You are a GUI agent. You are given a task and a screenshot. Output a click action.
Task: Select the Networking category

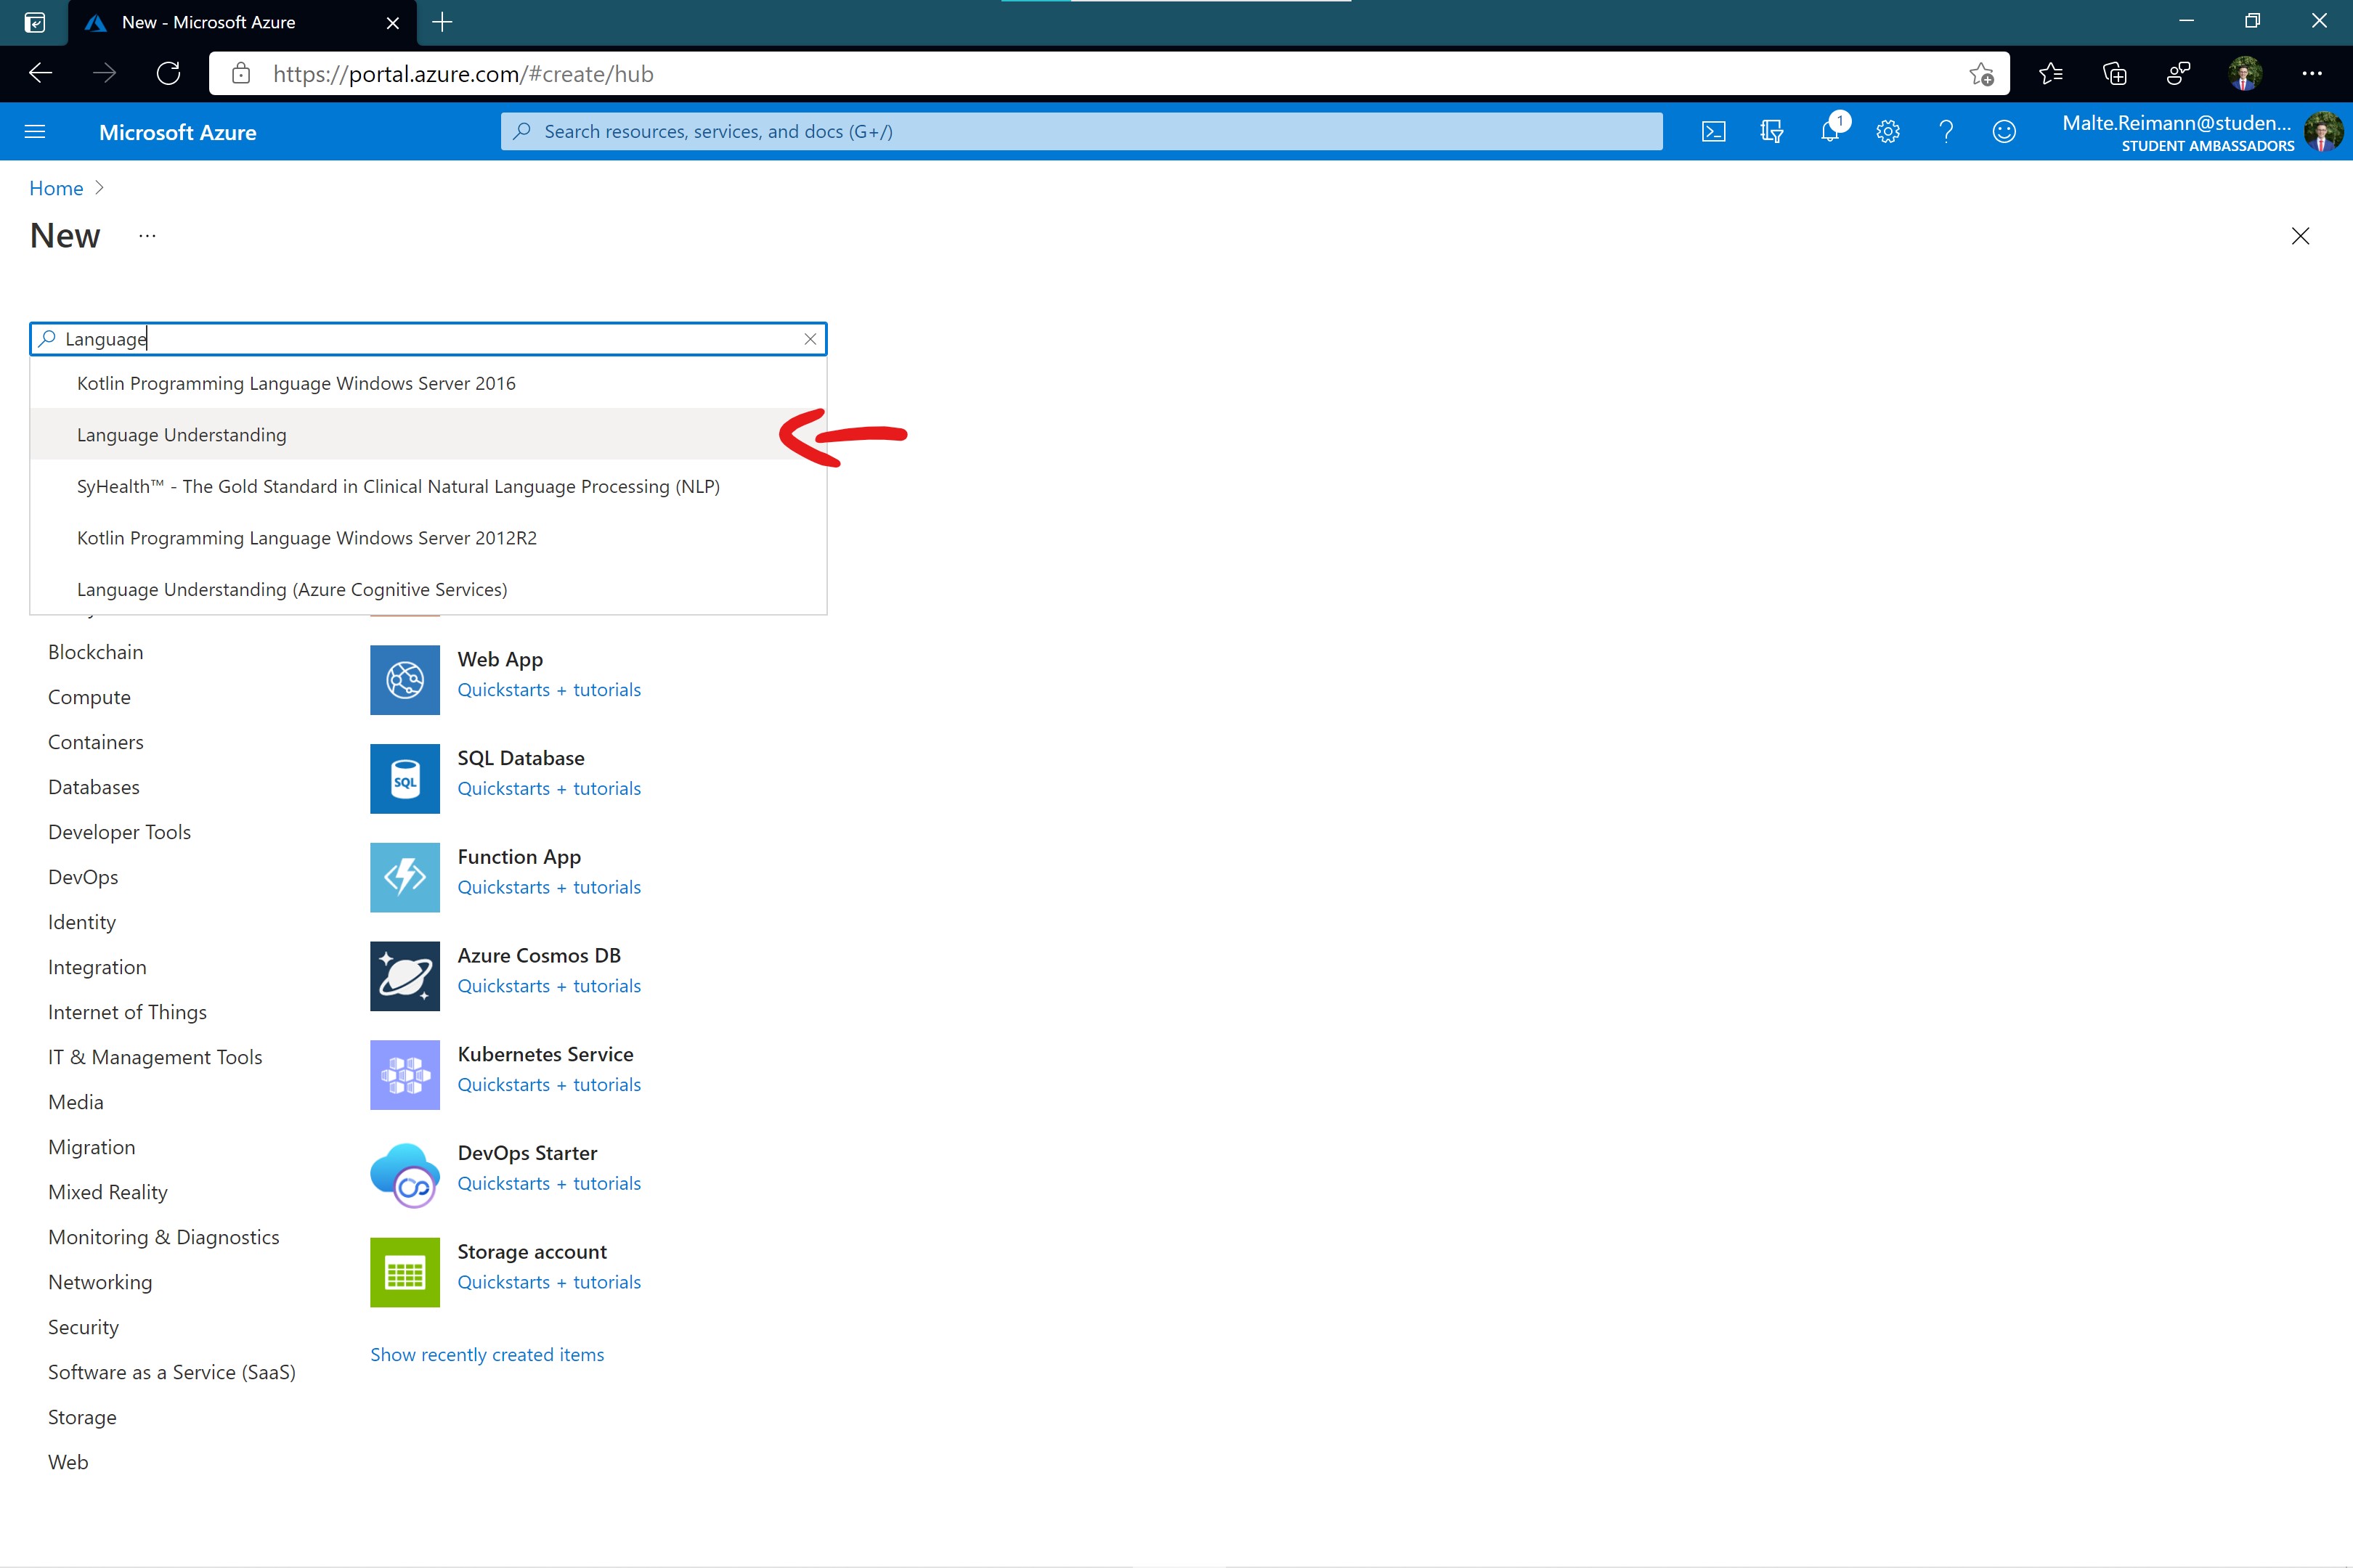point(100,1282)
